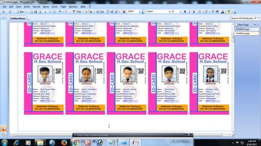Click the Increase Indent icon
The height and width of the screenshot is (146, 261).
(217, 12)
